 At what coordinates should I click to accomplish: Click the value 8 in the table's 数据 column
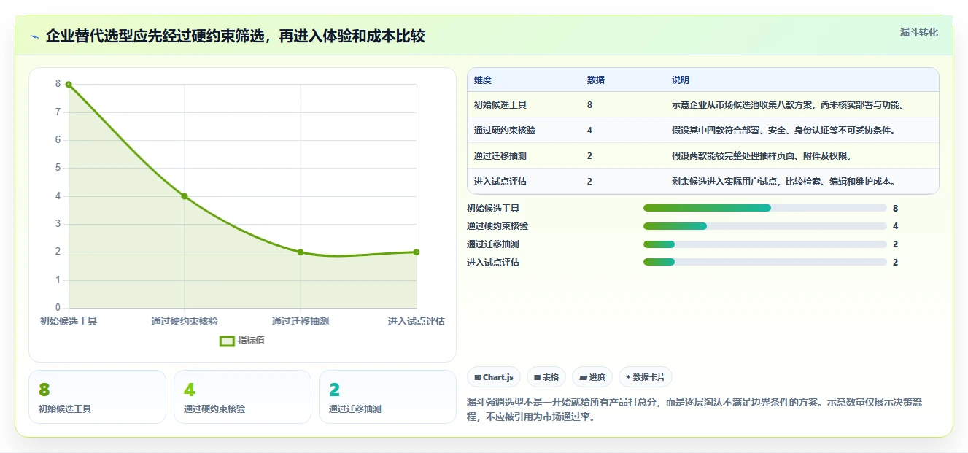(589, 105)
